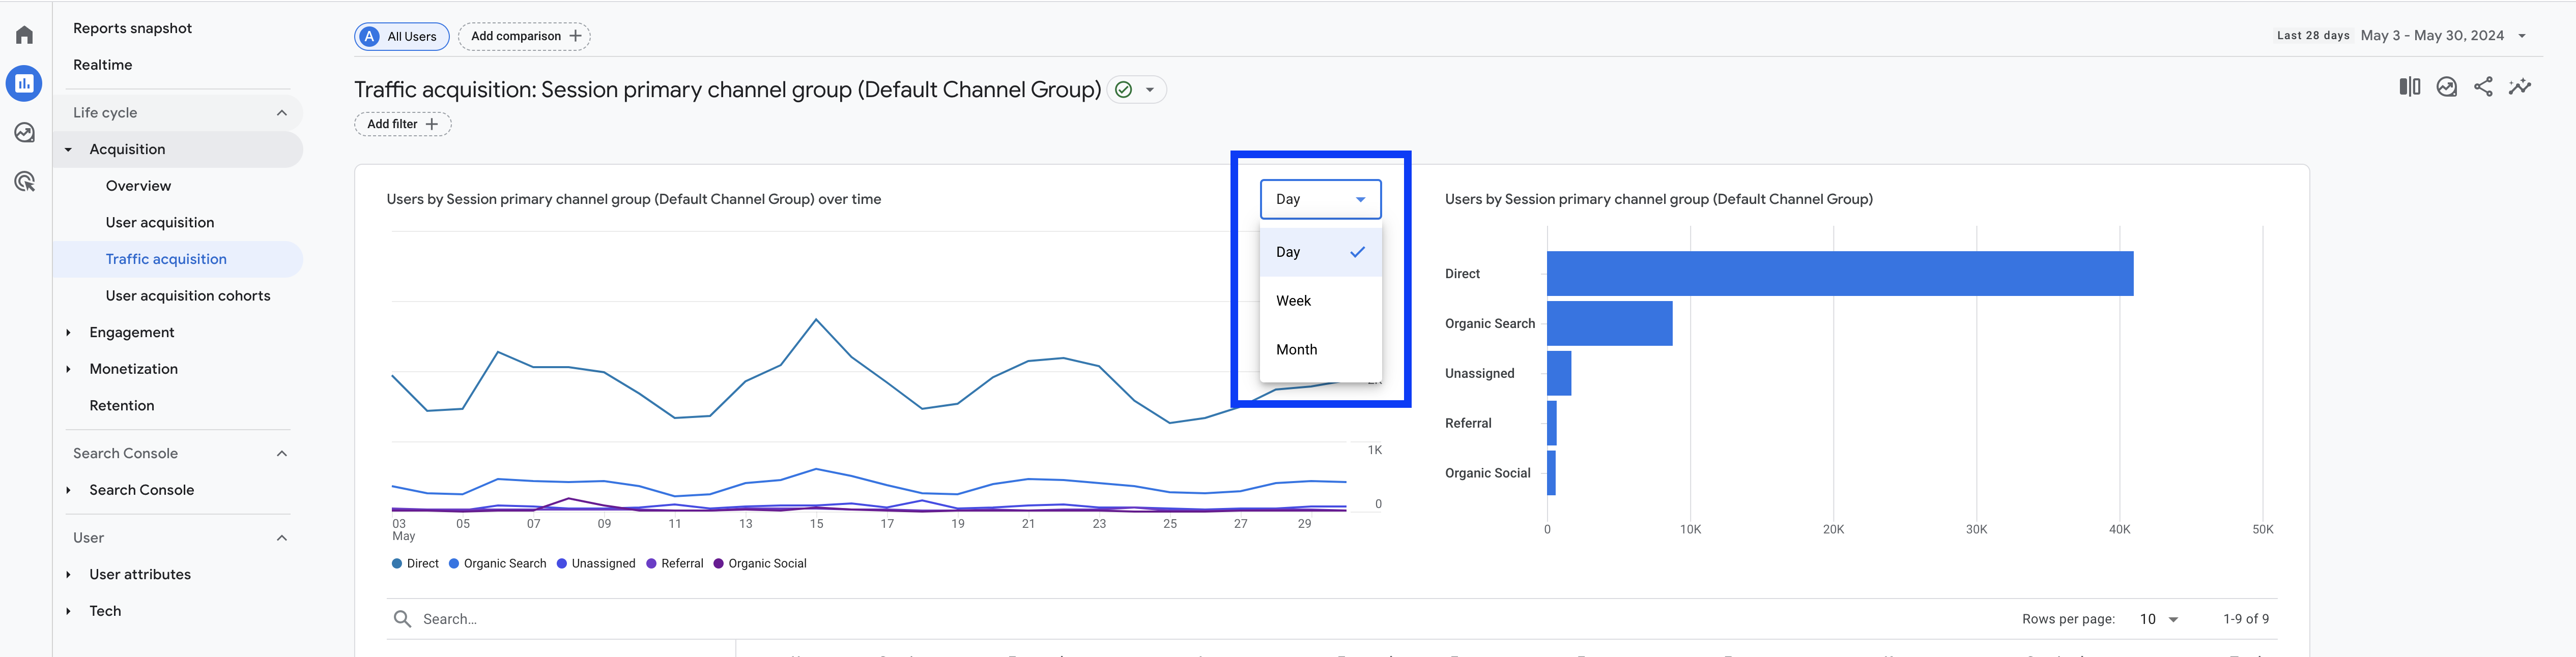Open the Acquisition Overview report
Viewport: 2576px width, 657px height.
click(138, 186)
